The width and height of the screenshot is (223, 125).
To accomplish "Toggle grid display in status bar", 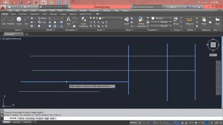I will pyautogui.click(x=140, y=123).
